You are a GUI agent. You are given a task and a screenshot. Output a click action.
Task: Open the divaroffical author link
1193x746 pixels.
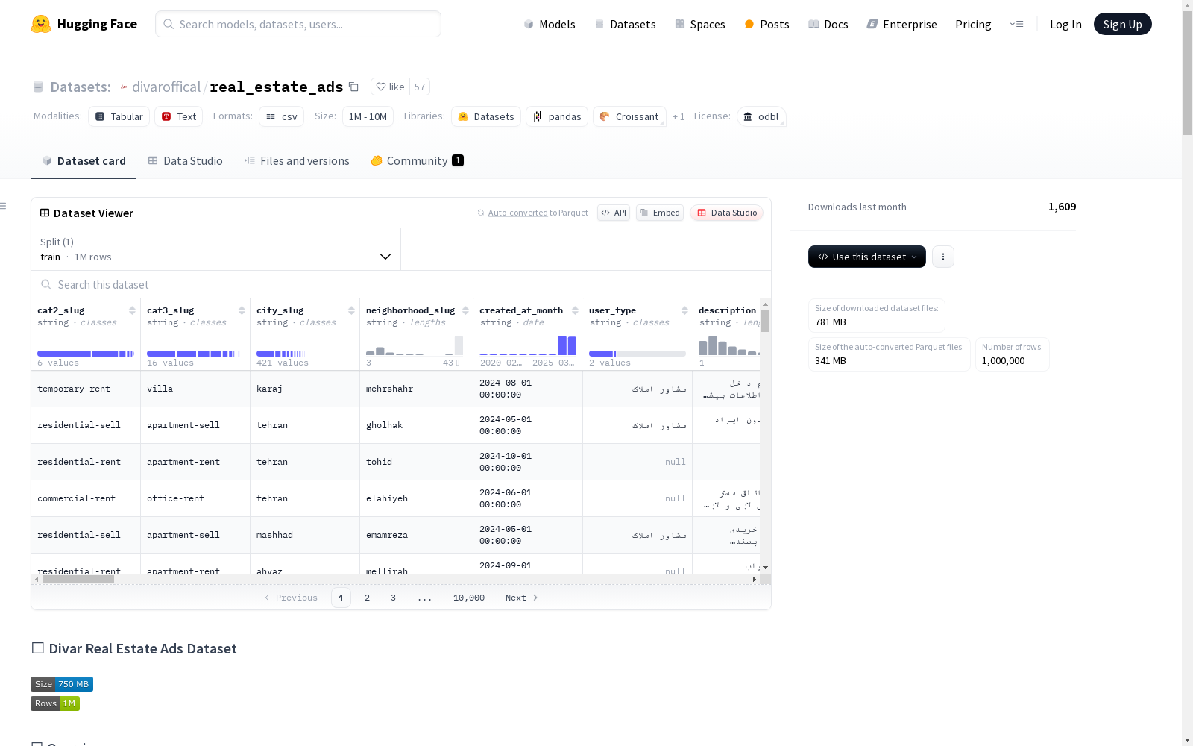tap(166, 87)
